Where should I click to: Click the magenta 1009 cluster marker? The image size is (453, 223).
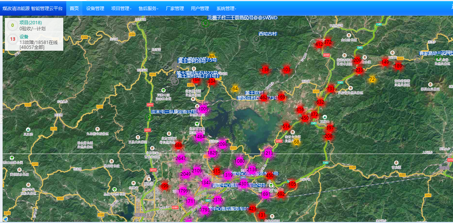click(204, 109)
